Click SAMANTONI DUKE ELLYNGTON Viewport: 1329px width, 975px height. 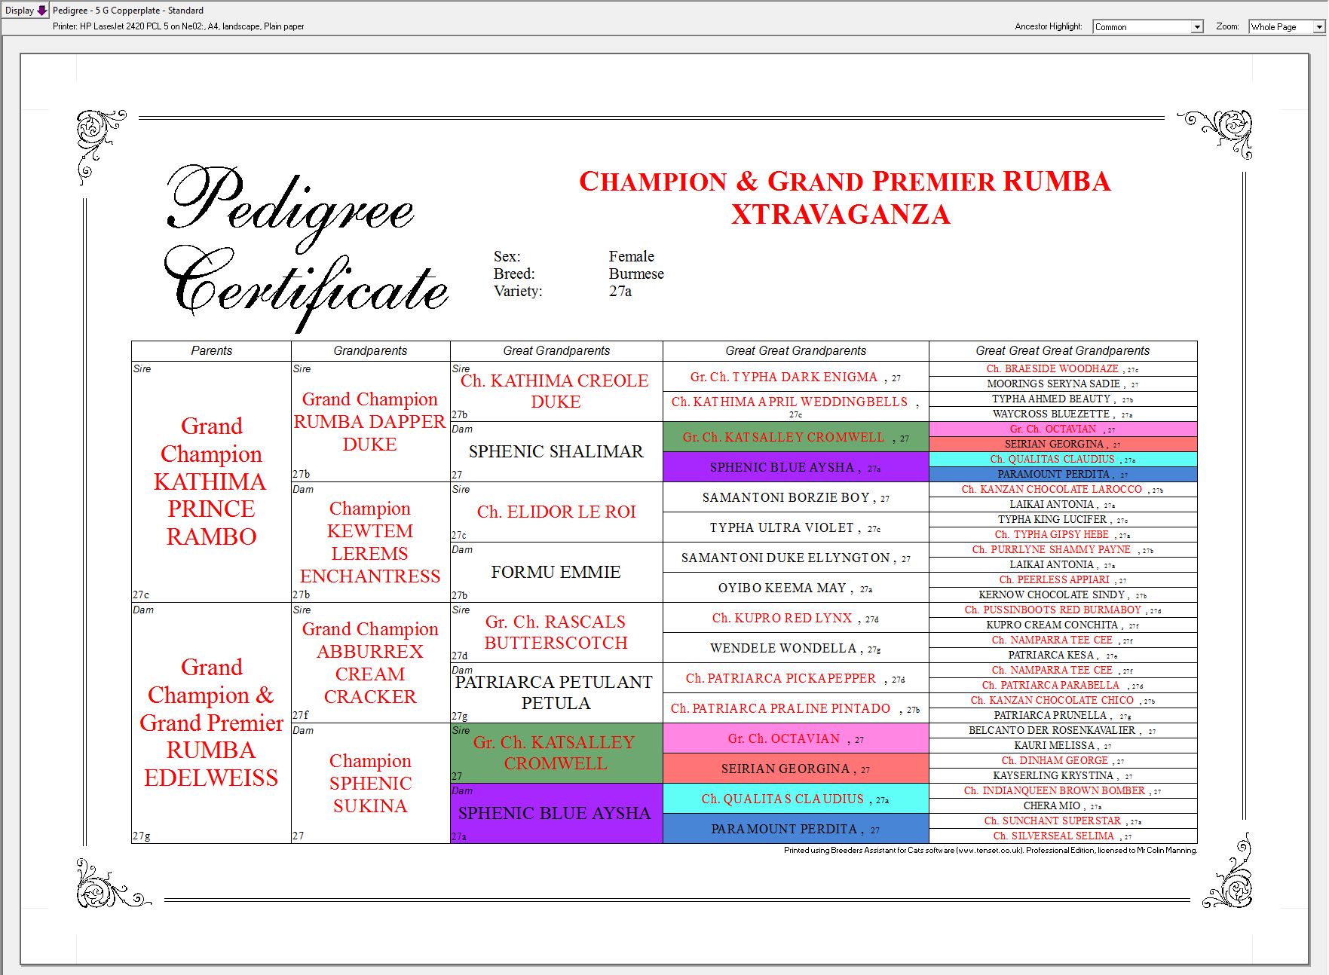(795, 558)
